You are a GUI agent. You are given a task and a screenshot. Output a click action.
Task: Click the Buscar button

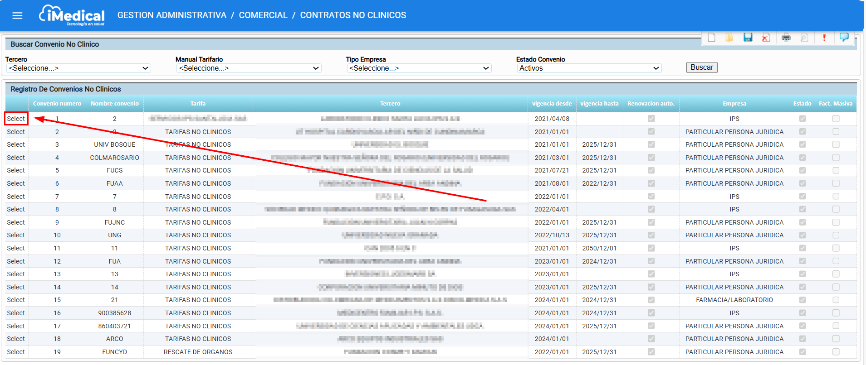coord(702,67)
